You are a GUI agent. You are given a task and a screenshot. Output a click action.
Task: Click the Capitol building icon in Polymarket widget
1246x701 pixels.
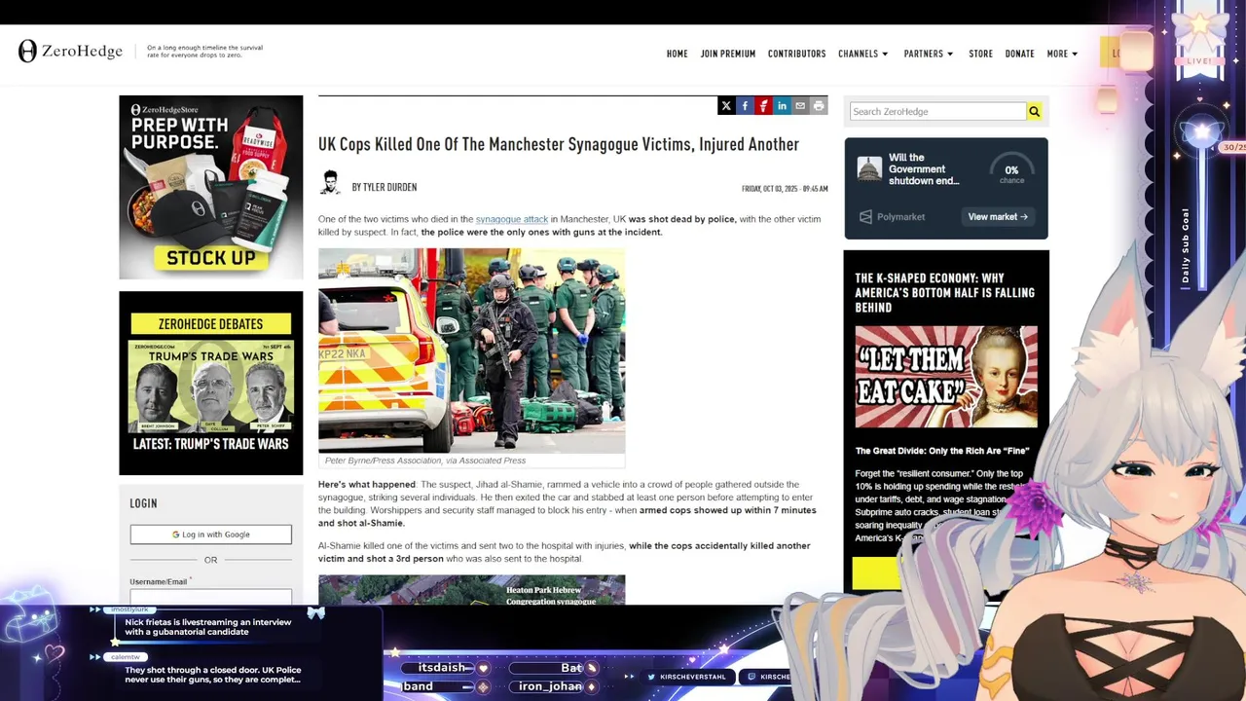pyautogui.click(x=869, y=169)
